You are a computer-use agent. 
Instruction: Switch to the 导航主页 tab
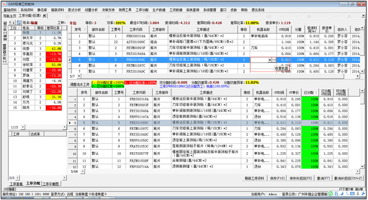coord(9,16)
